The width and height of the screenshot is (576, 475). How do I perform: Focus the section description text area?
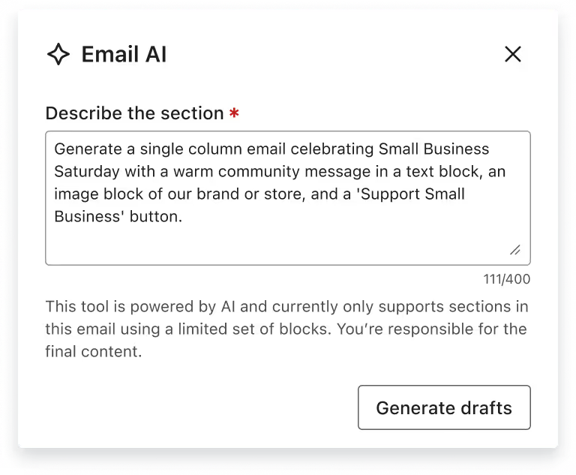(287, 198)
